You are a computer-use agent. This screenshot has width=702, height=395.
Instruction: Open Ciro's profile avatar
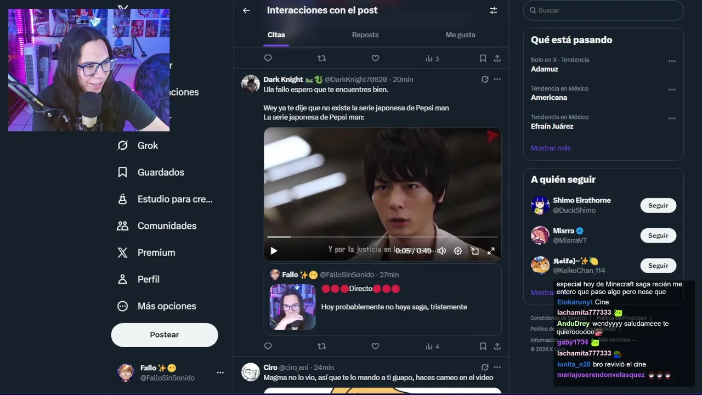(x=251, y=372)
